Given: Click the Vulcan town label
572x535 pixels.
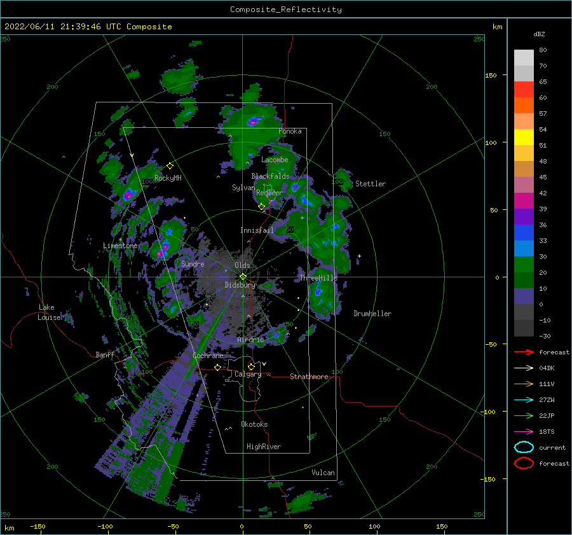Looking at the screenshot, I should tap(323, 473).
